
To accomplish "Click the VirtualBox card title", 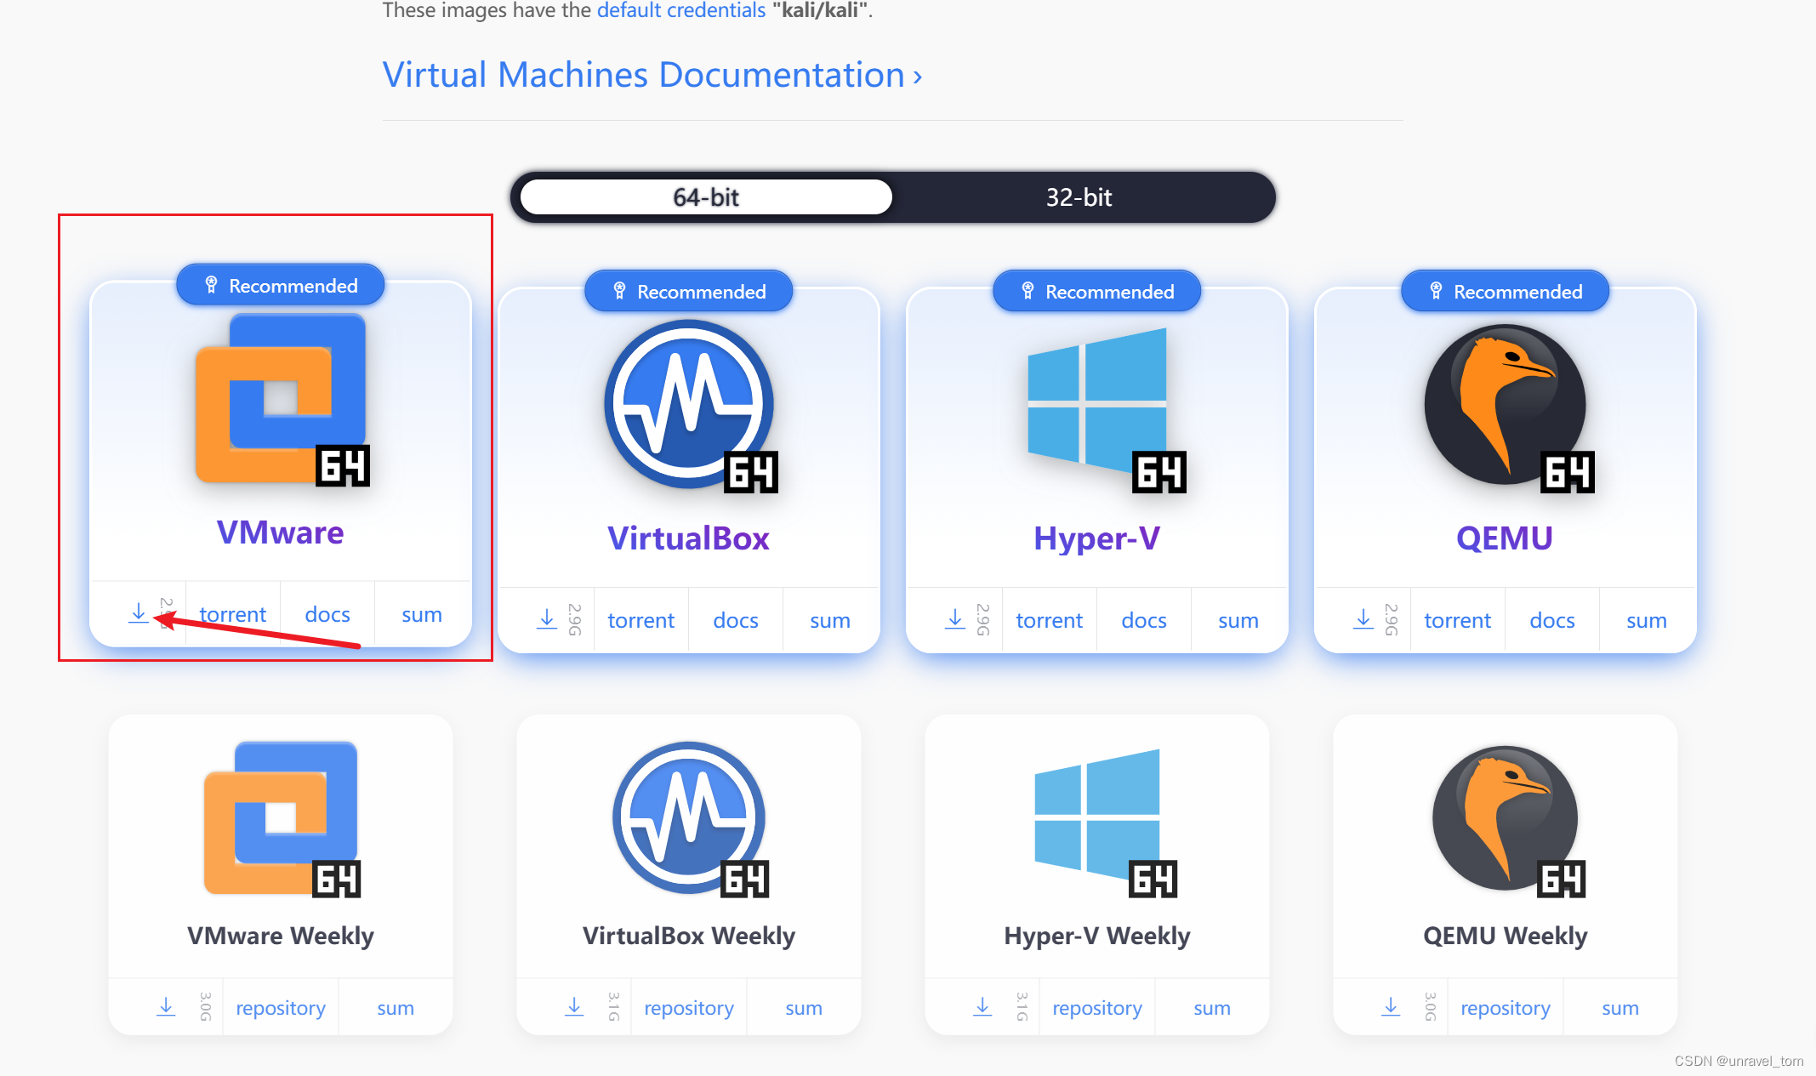I will [x=689, y=538].
